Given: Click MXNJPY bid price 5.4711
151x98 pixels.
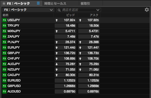Looking at the screenshot, I should (x=65, y=31).
